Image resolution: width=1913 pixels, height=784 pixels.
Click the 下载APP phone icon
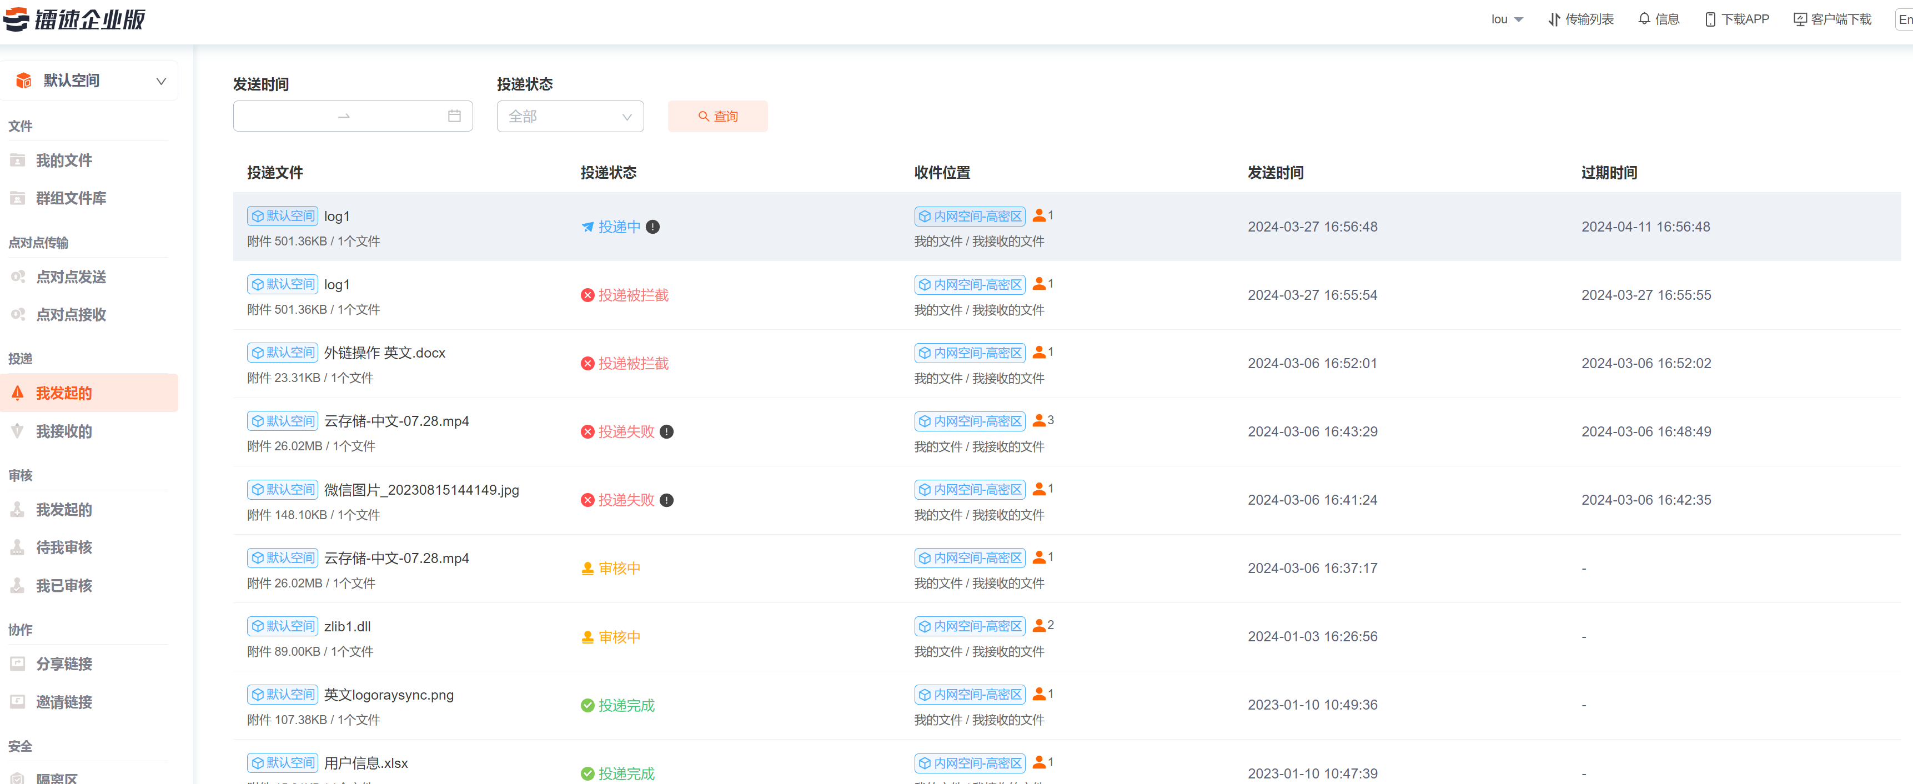click(1710, 18)
